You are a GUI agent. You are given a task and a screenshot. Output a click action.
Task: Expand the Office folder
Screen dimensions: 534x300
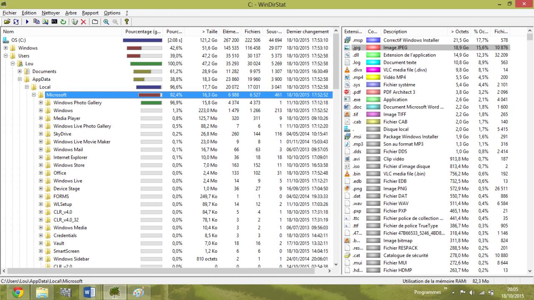click(x=41, y=173)
